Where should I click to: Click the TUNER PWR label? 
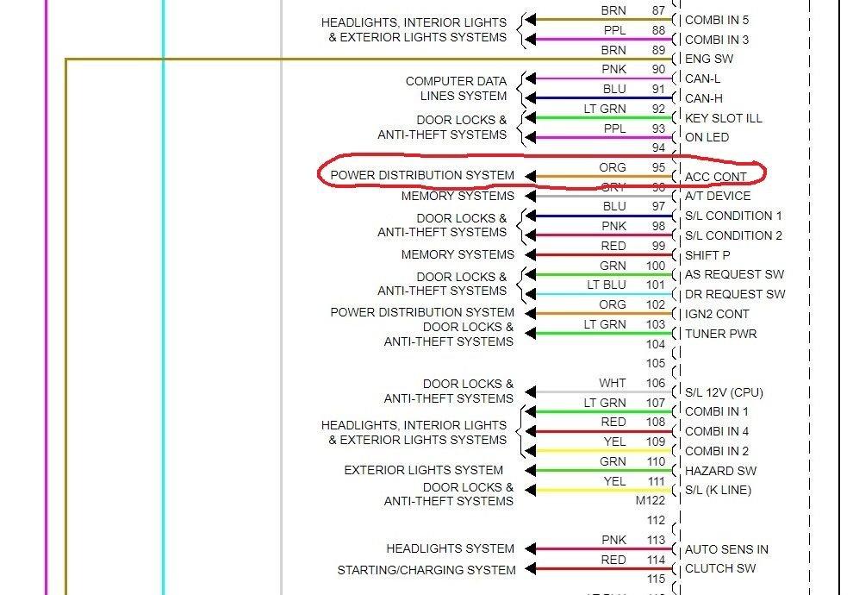coord(720,334)
